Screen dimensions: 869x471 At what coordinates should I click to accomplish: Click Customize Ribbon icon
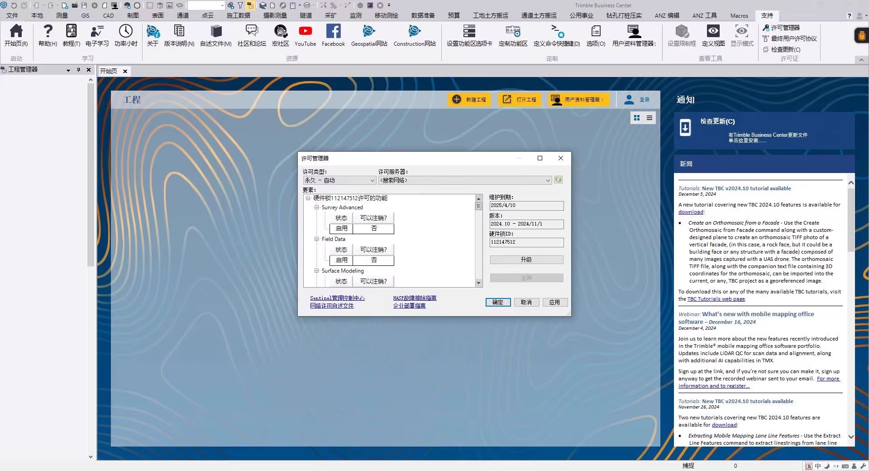[x=513, y=35]
